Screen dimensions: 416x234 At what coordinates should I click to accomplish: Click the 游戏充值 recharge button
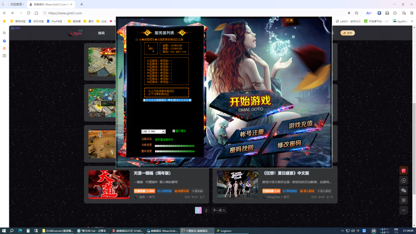pos(300,124)
